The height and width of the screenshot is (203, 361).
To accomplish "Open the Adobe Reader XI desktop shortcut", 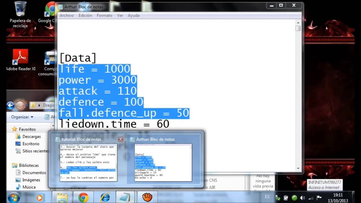I will point(21,60).
